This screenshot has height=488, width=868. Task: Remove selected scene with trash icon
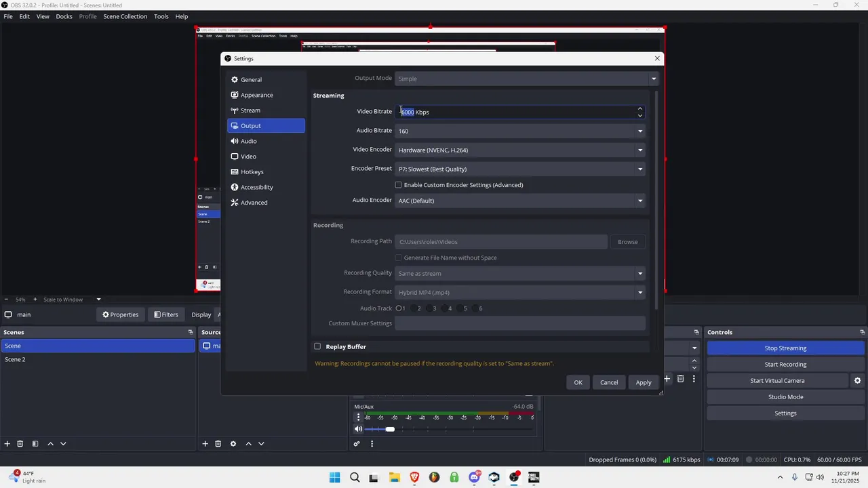coord(20,444)
